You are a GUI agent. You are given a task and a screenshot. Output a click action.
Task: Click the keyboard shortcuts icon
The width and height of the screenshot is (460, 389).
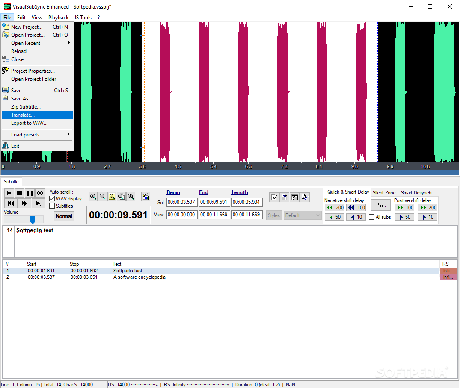(145, 196)
